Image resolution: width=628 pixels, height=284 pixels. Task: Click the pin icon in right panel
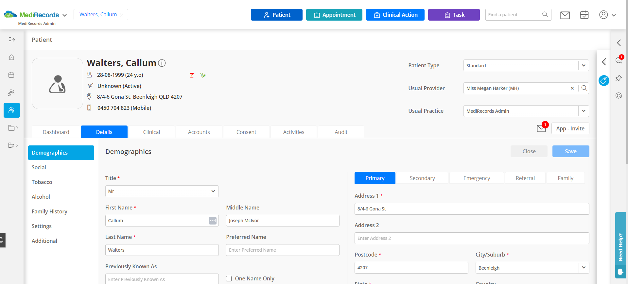619,78
